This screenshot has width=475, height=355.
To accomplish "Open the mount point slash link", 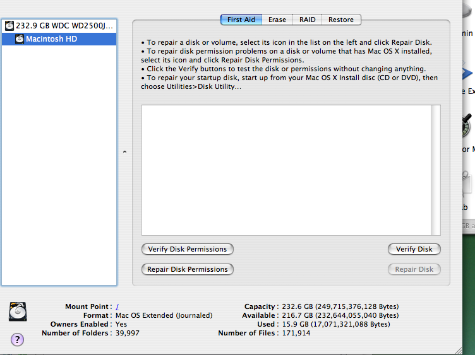I will [x=117, y=306].
